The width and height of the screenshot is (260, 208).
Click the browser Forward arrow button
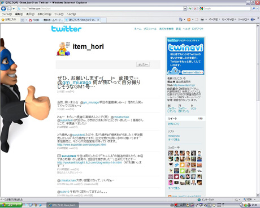pyautogui.click(x=9, y=8)
